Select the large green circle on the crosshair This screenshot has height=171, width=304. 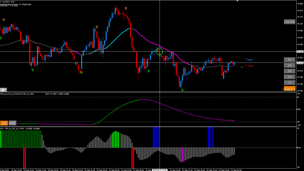click(159, 52)
